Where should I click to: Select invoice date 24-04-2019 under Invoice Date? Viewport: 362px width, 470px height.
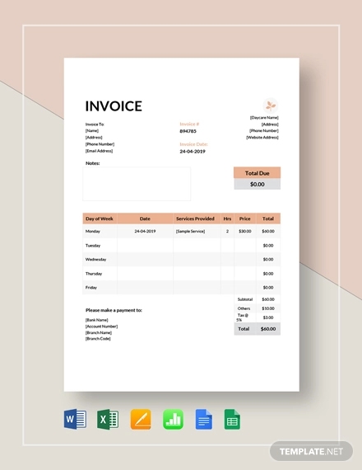(x=193, y=152)
